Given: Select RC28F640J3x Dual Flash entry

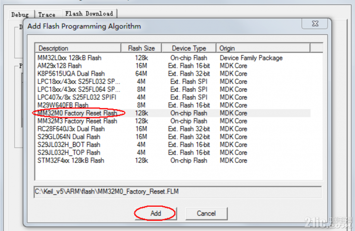Looking at the screenshot, I should click(x=173, y=129).
